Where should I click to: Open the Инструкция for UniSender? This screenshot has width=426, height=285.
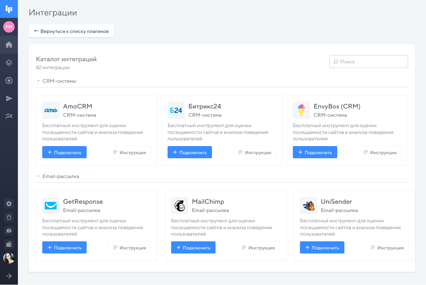387,248
